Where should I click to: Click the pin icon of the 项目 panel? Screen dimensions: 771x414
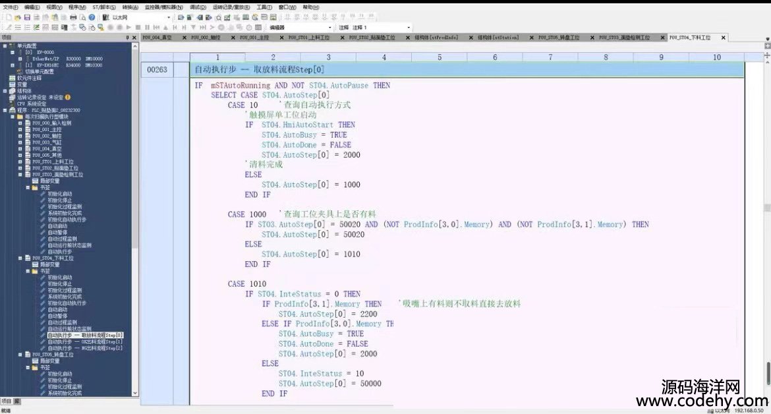pyautogui.click(x=127, y=38)
